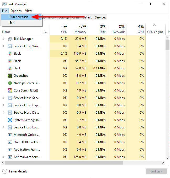
Task: Click the Slack icon using 52.8 MB
Action: 10,68
